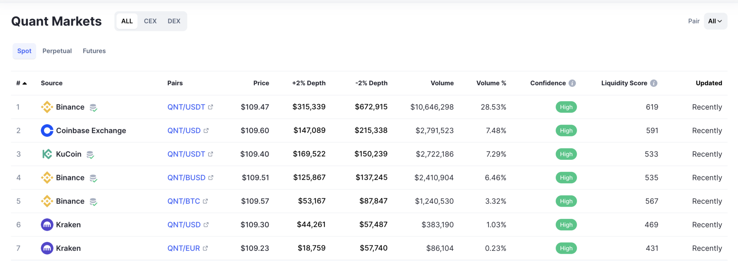Viewport: 738px width, 261px height.
Task: Click the Liquidity Score info icon
Action: pos(654,83)
